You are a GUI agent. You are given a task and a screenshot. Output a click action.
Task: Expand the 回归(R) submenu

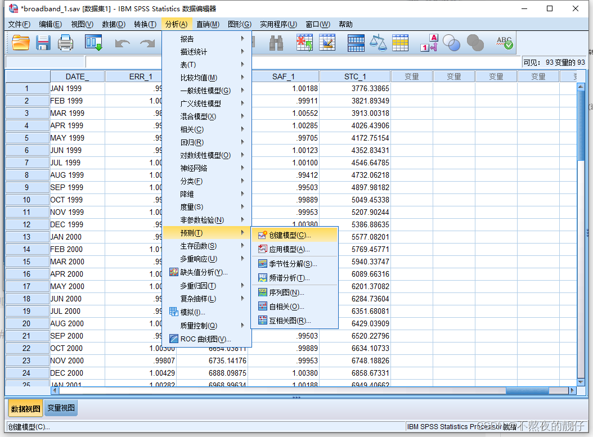coord(207,142)
